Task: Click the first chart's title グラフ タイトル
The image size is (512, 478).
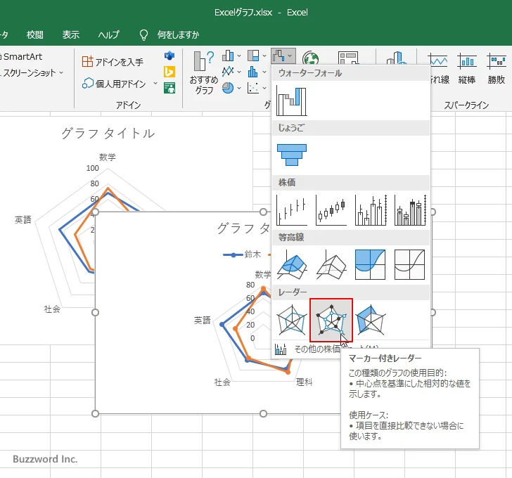Action: [x=108, y=134]
